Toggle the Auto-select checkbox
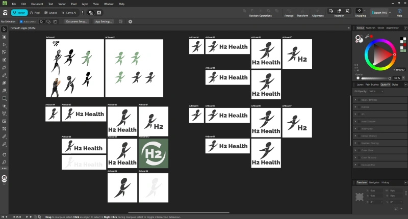408x219 pixels. click(x=21, y=21)
